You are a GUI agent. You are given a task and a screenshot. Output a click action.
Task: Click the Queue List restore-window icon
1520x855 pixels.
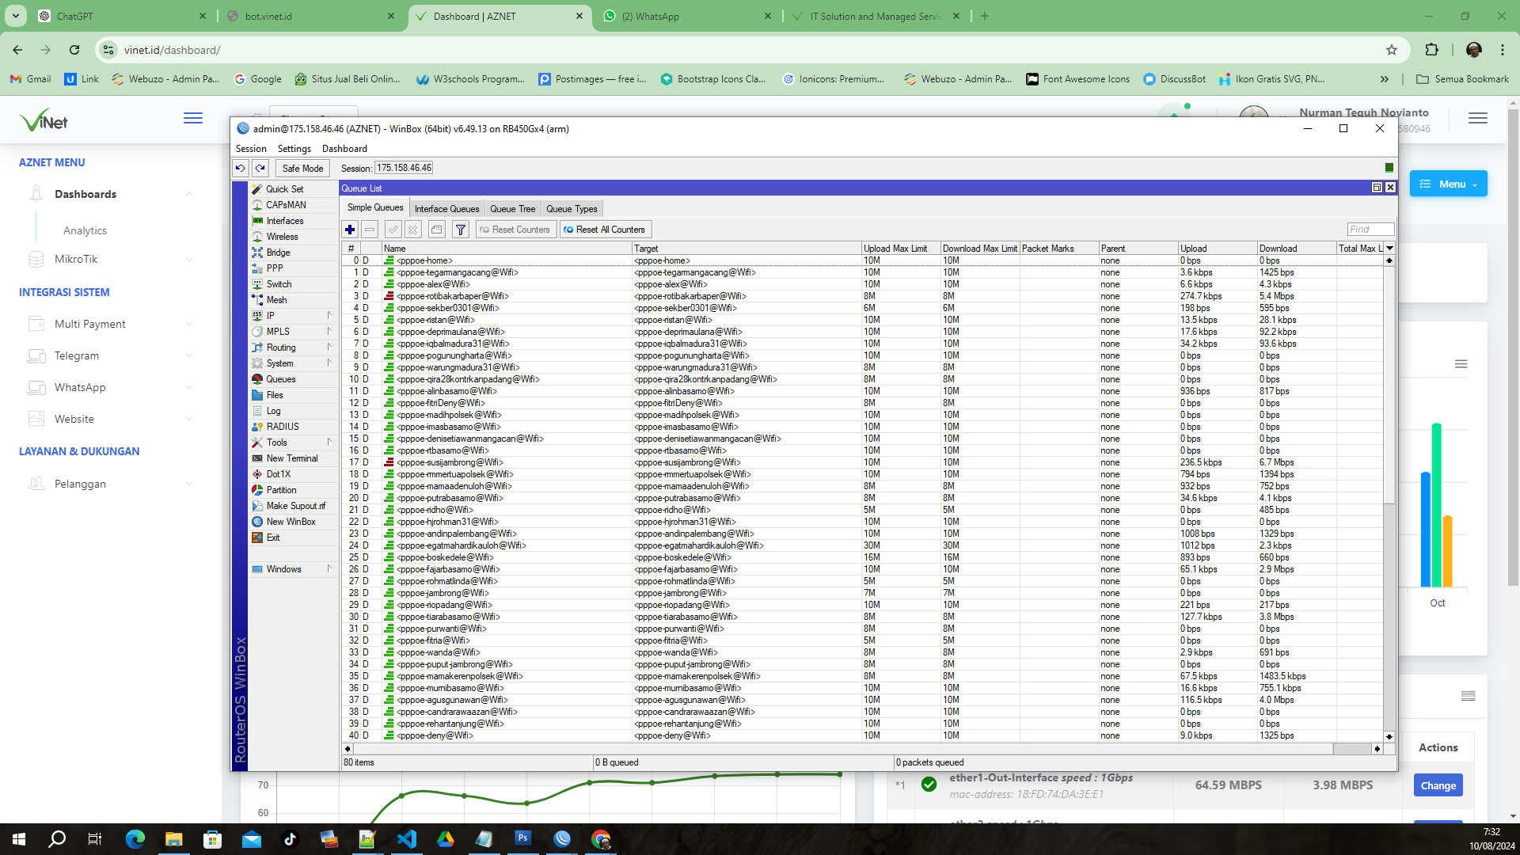(x=1377, y=188)
